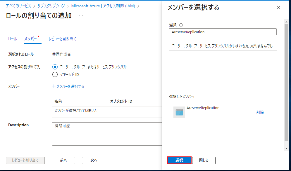Open the メンバー tab
This screenshot has width=291, height=171.
(31, 39)
